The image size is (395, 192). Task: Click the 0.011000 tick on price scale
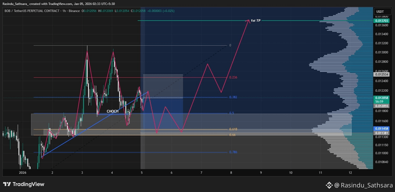click(x=382, y=153)
